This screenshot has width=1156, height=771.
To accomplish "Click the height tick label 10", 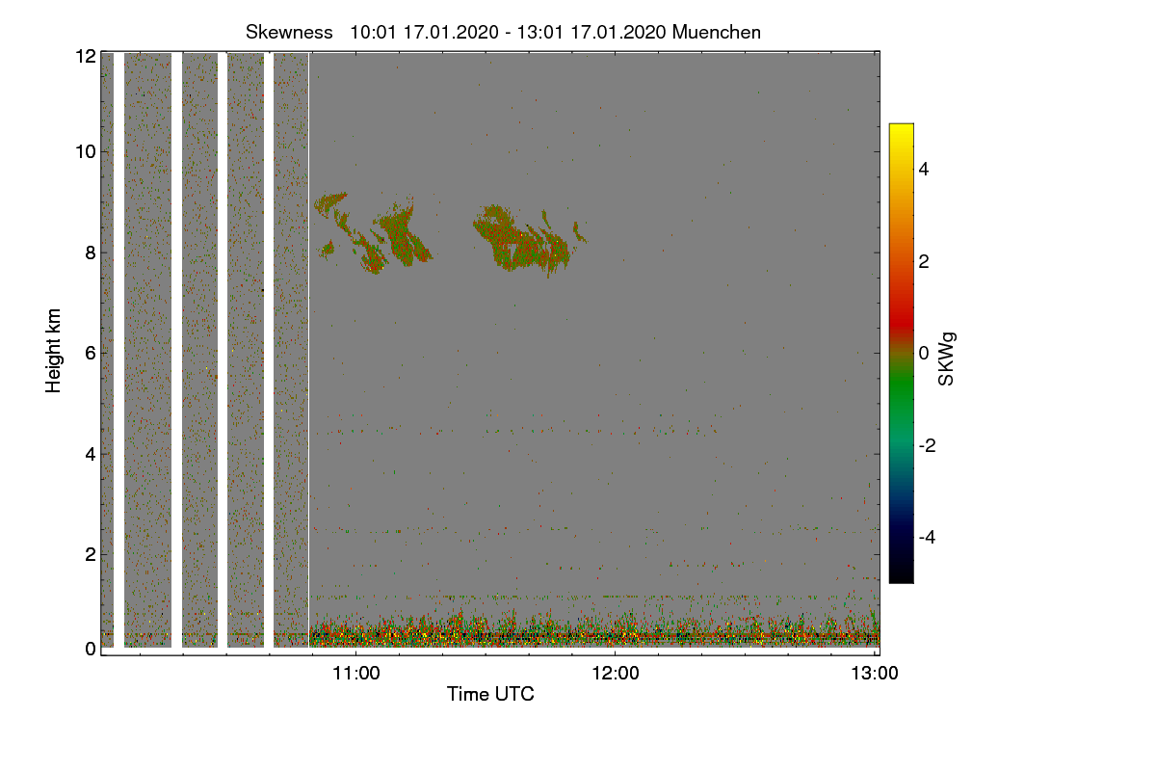I will 86,151.
